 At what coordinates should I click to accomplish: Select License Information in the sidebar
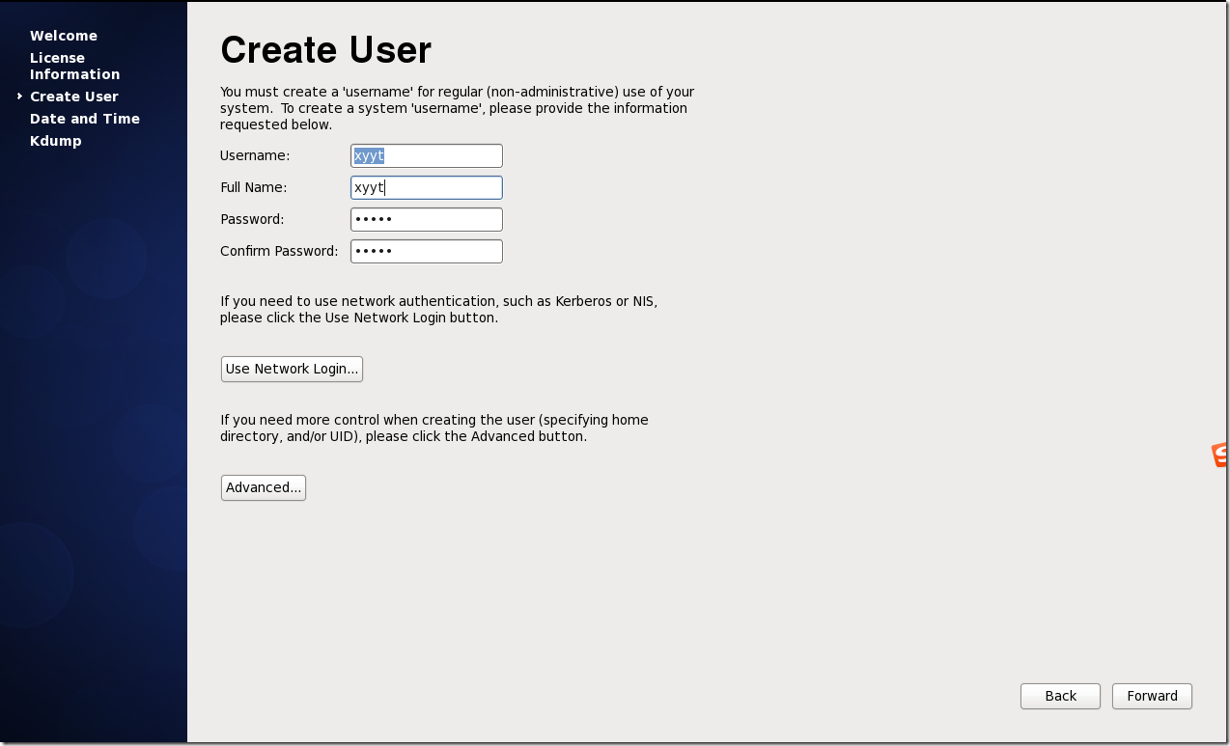coord(74,66)
